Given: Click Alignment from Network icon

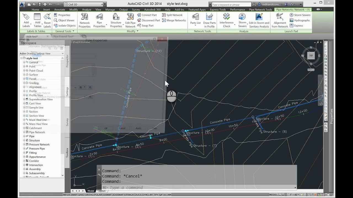Looking at the screenshot, I should click(x=280, y=20).
